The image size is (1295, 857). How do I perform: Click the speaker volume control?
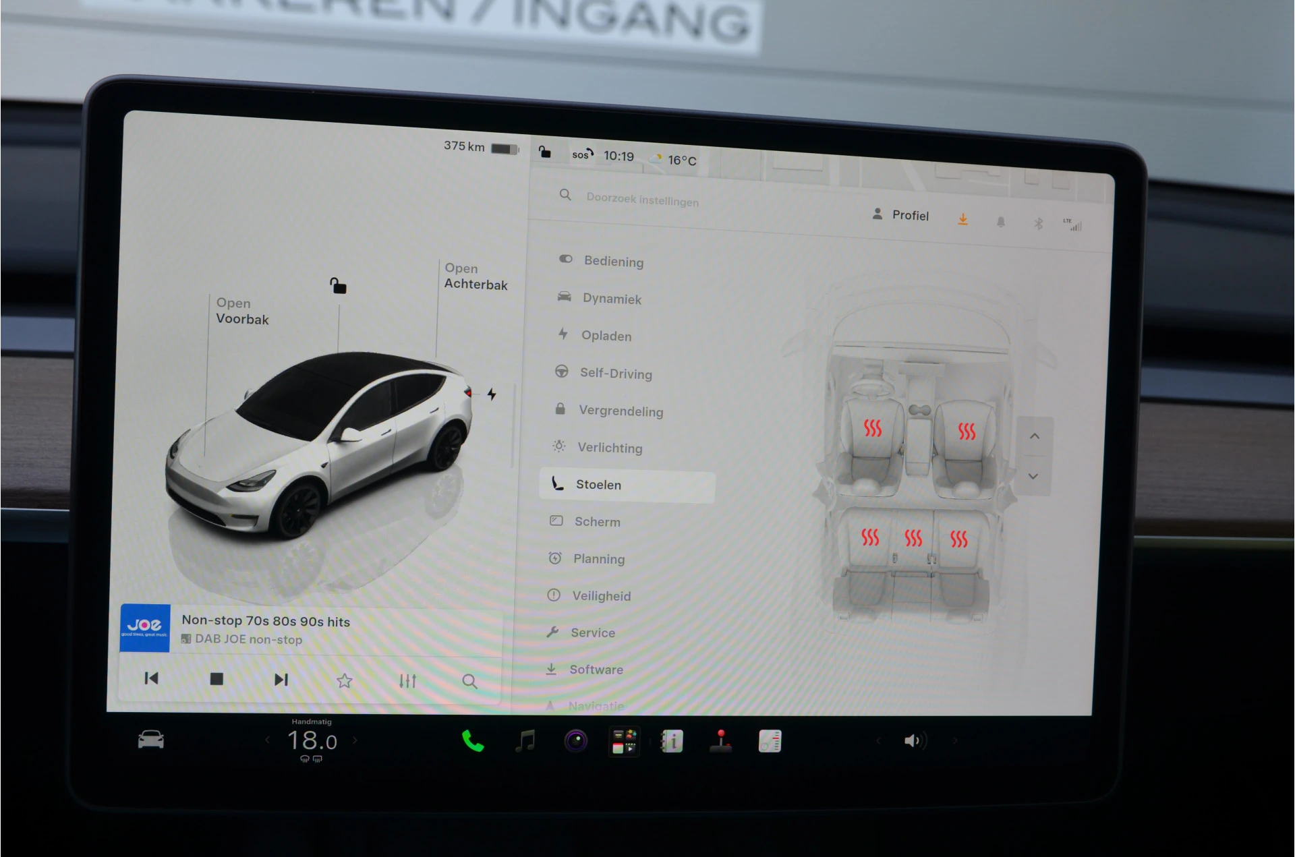[x=915, y=741]
